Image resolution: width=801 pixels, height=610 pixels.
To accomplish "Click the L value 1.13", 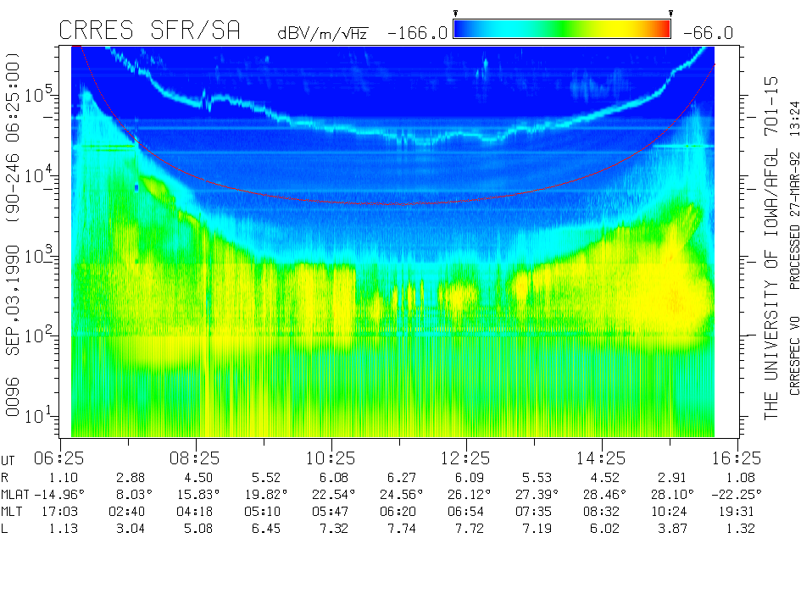I will [64, 529].
